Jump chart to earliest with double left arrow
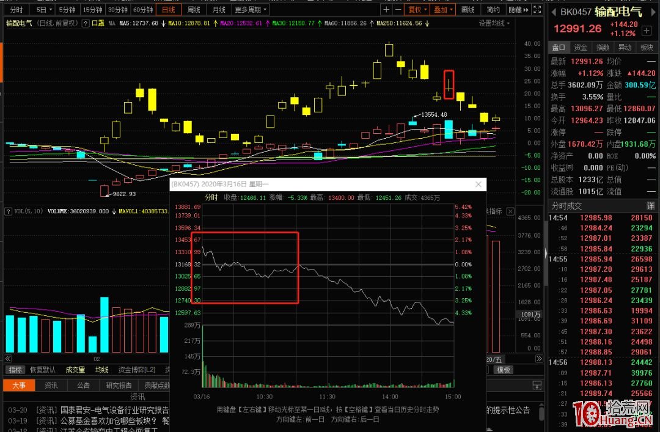 7,359
